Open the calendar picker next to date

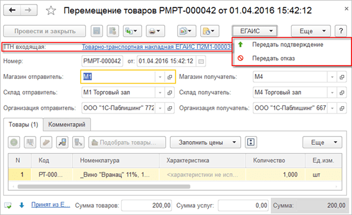201,61
